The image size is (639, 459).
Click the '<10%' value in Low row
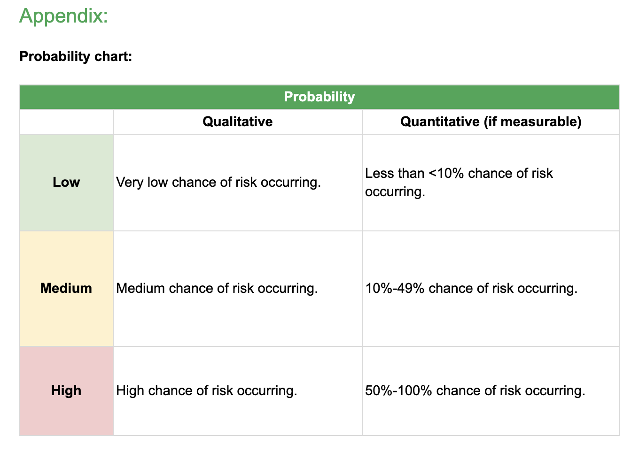[x=446, y=173]
